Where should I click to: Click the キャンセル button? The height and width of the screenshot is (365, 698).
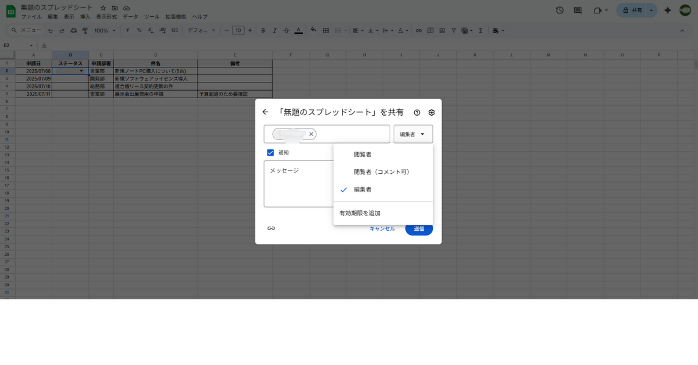[382, 228]
